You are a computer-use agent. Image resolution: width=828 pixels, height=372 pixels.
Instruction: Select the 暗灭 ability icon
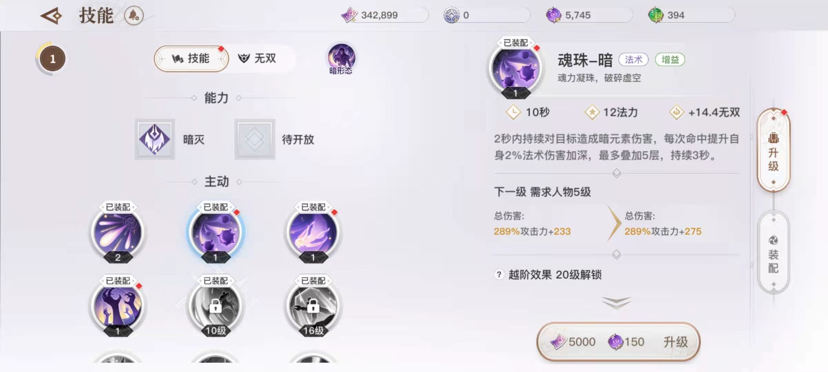[155, 139]
